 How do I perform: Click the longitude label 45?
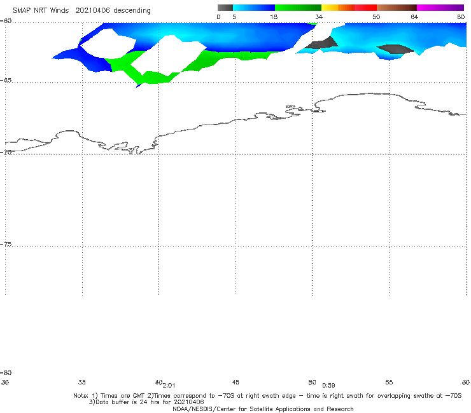coord(236,383)
